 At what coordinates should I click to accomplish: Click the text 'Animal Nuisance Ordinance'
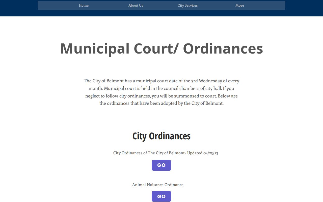point(158,185)
